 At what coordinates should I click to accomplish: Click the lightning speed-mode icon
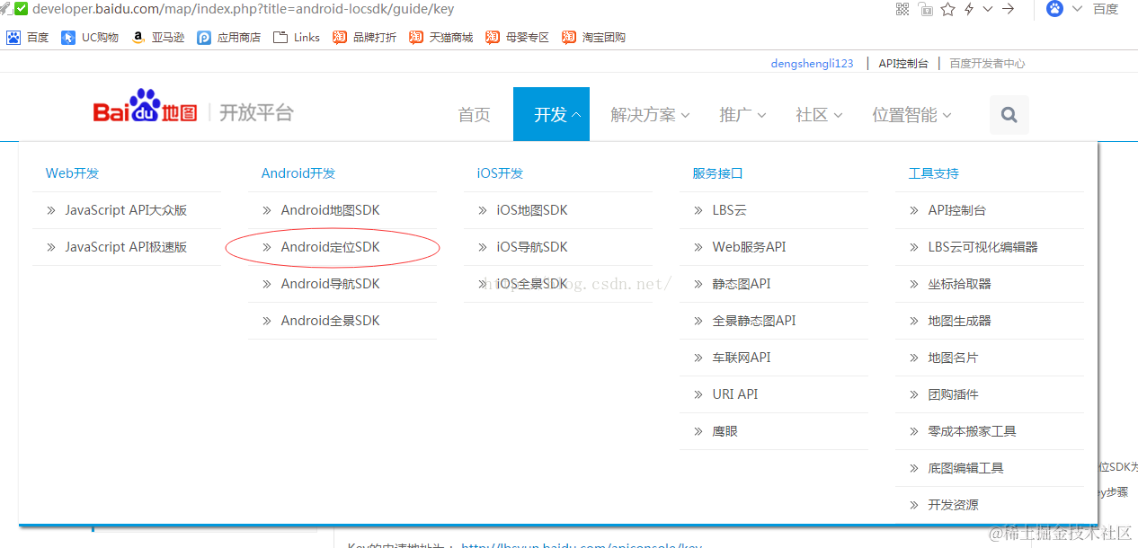pos(969,9)
